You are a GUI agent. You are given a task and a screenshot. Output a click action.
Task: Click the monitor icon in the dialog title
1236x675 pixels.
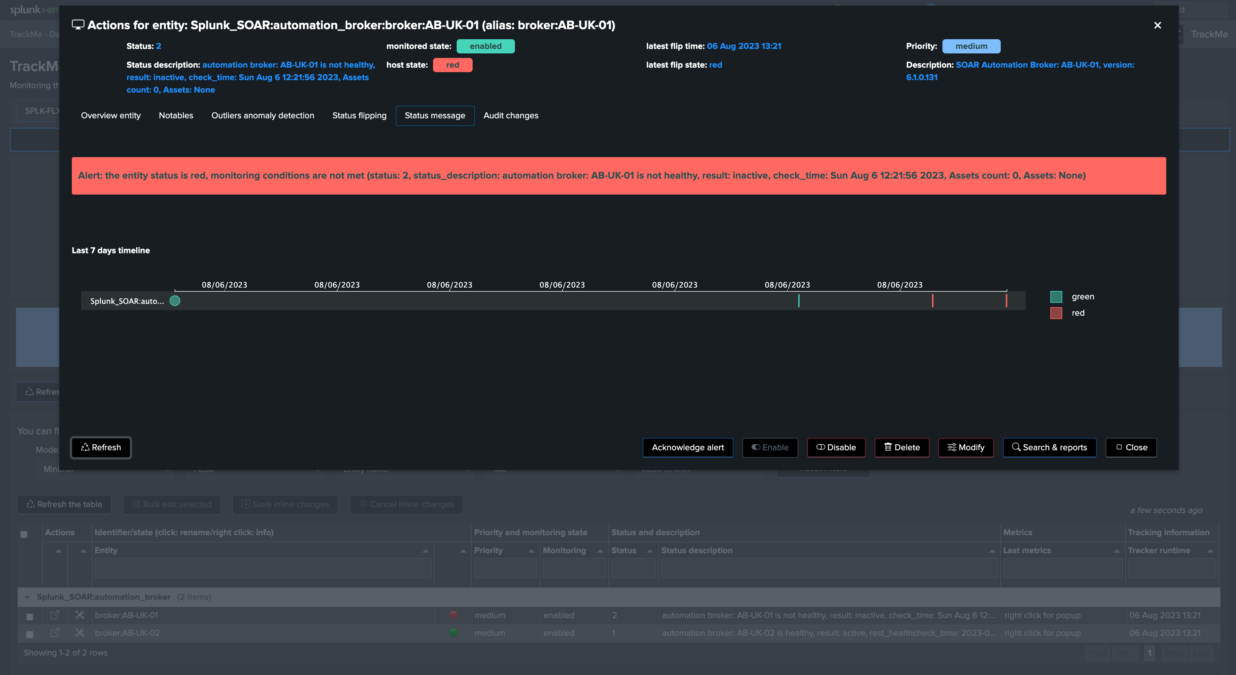pyautogui.click(x=78, y=25)
